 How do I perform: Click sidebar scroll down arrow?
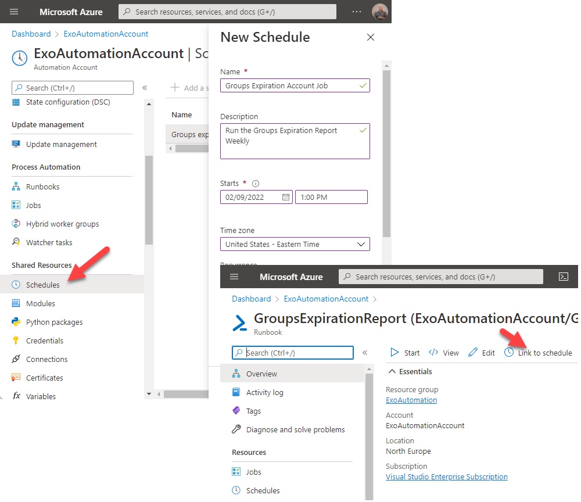click(149, 394)
